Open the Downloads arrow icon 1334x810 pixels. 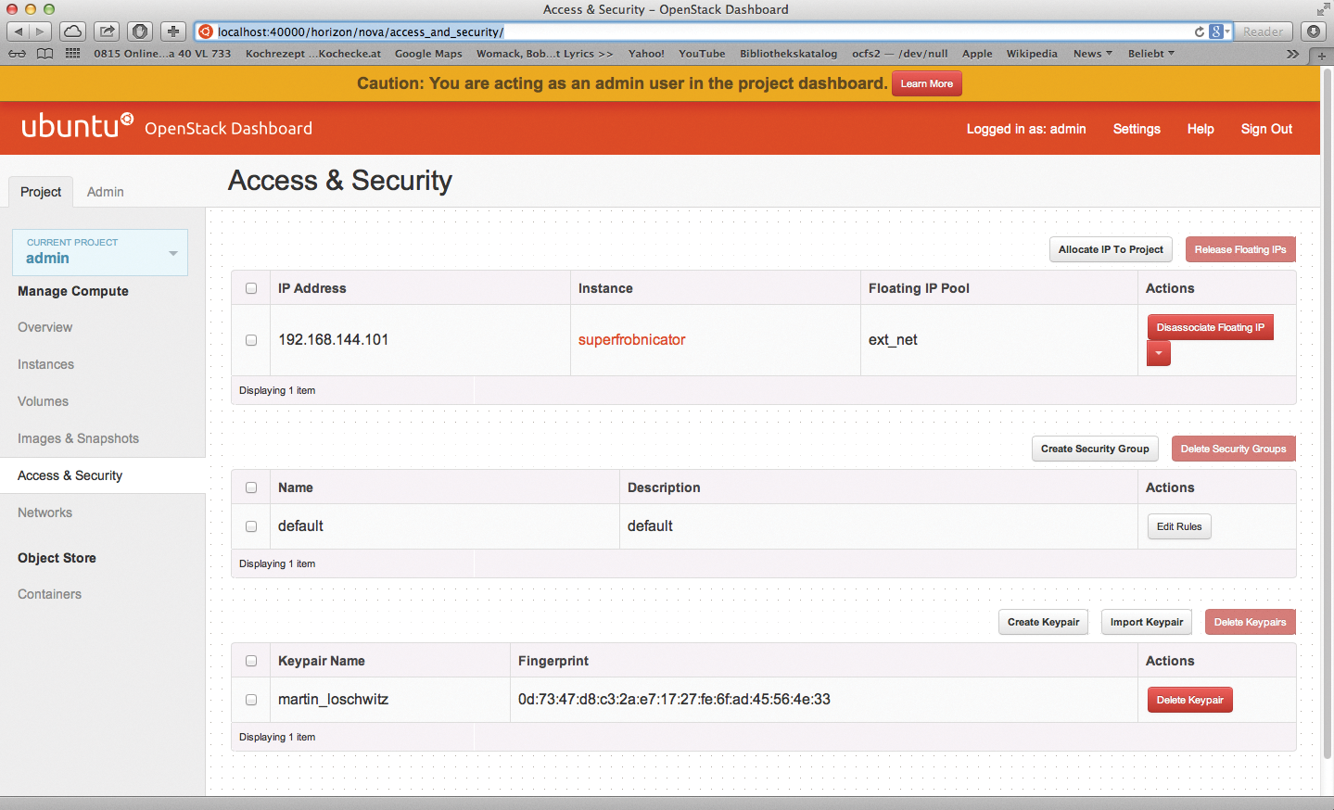[x=1314, y=32]
